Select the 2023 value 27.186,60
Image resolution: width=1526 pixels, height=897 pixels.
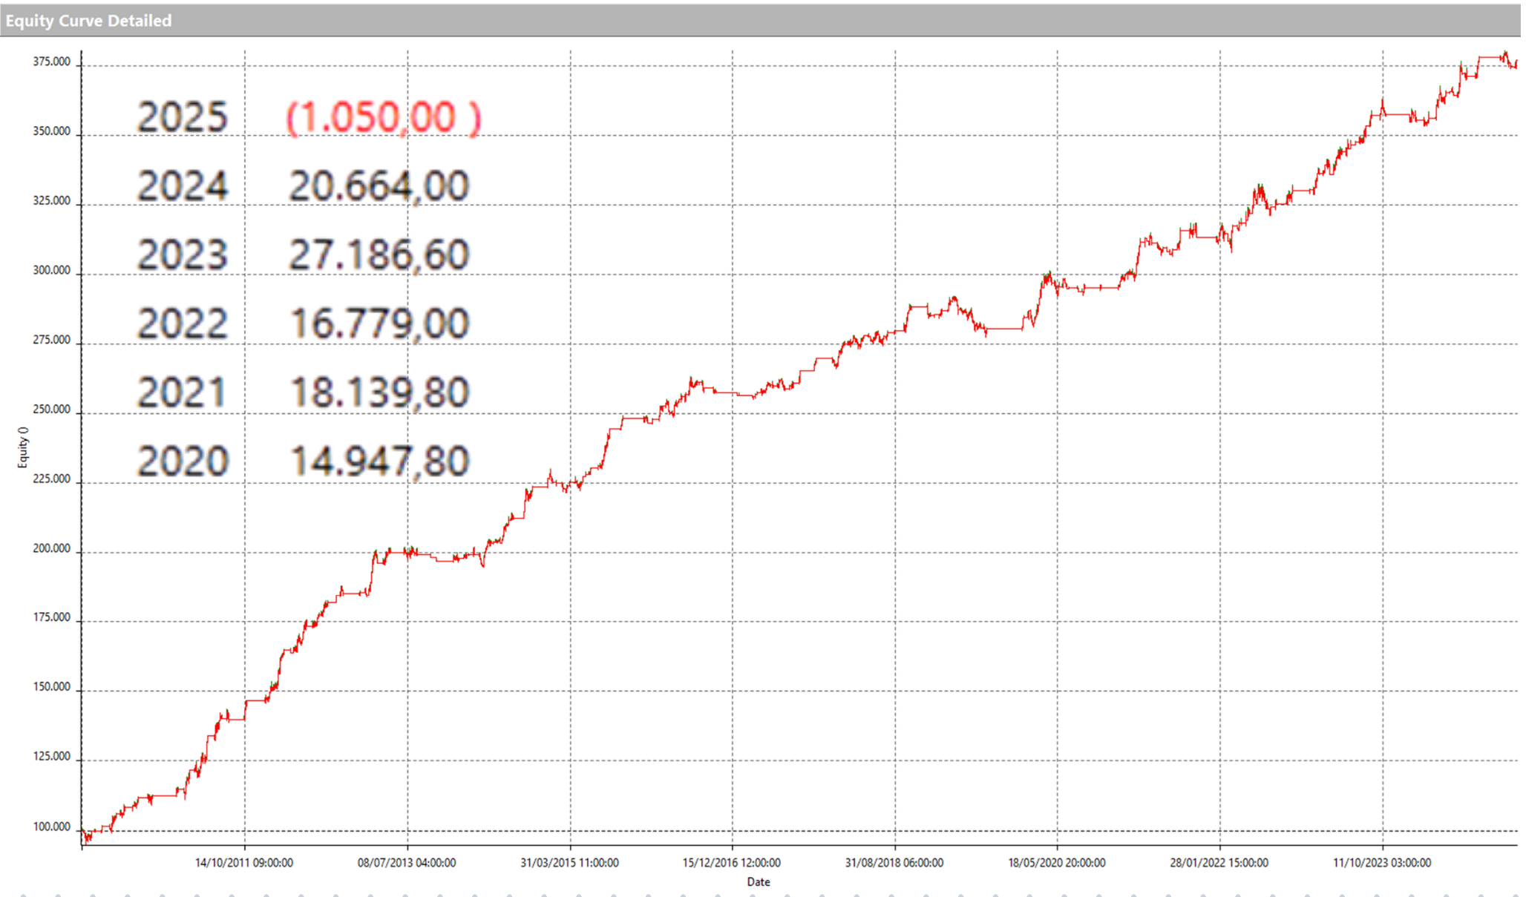pyautogui.click(x=379, y=255)
